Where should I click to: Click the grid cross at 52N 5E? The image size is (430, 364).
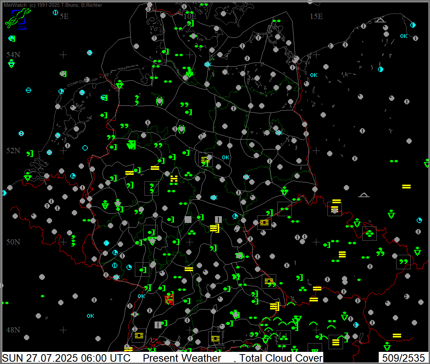click(63, 151)
